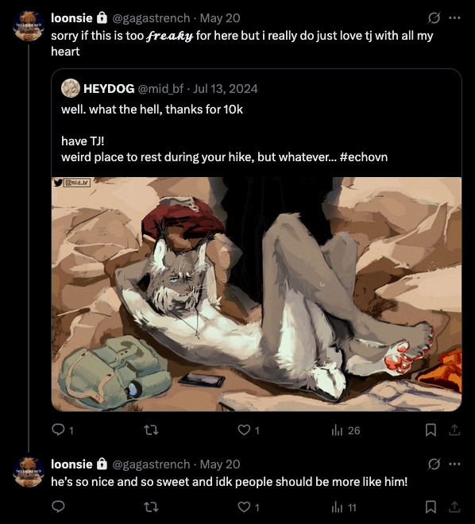Open Grok icon on second tweet

click(x=434, y=464)
